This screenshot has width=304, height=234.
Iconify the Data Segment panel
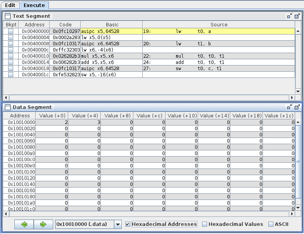tap(290, 107)
